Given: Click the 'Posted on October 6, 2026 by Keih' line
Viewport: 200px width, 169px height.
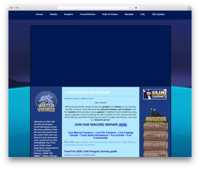Looking at the screenshot, I should [80, 155].
